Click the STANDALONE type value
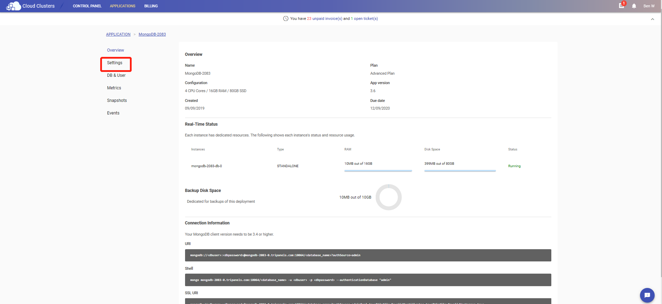Image resolution: width=662 pixels, height=304 pixels. click(288, 166)
